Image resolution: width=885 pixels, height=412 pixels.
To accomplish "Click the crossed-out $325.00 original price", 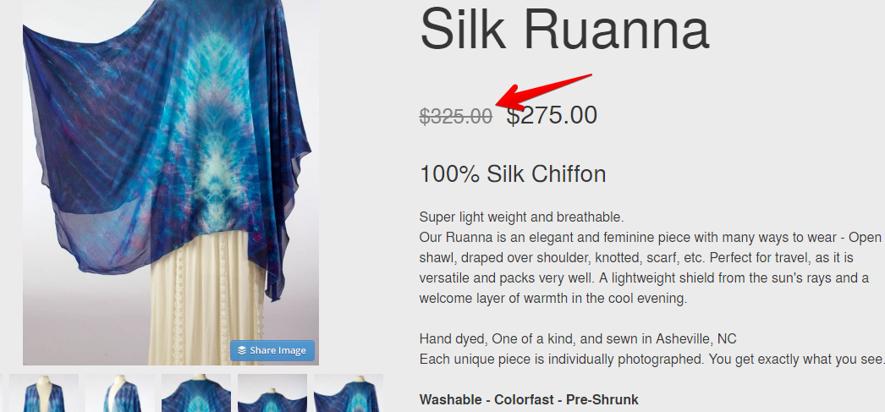I will (455, 116).
